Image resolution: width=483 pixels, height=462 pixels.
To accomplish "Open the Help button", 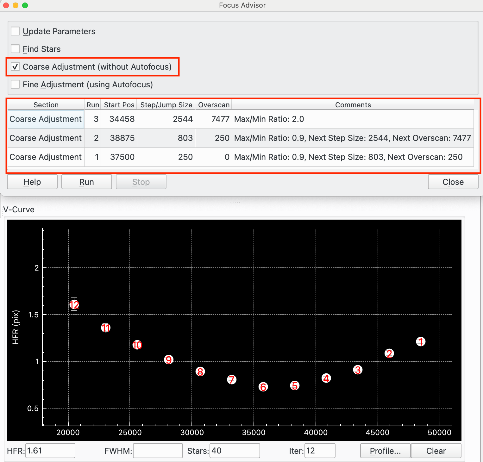I will coord(32,182).
